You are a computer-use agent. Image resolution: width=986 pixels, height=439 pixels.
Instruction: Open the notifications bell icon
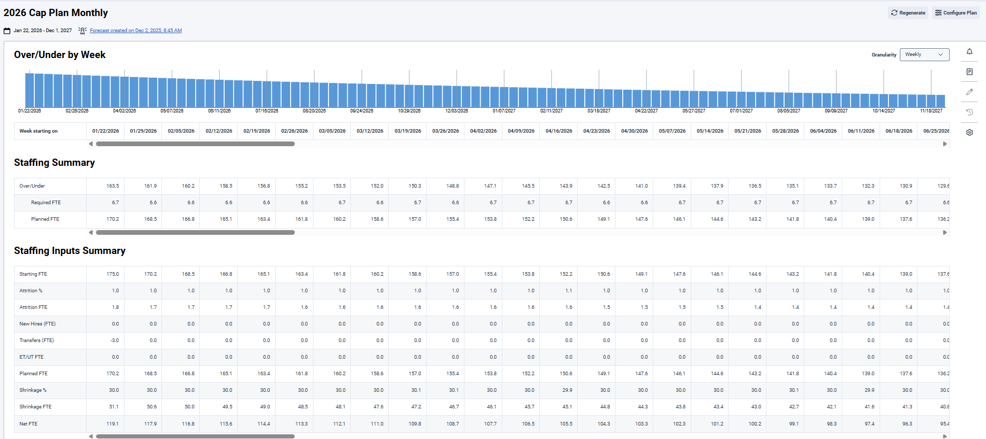click(x=969, y=52)
